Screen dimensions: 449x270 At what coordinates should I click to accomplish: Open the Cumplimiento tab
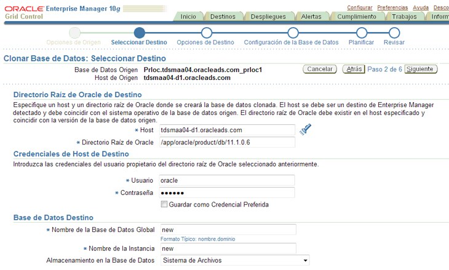point(357,17)
